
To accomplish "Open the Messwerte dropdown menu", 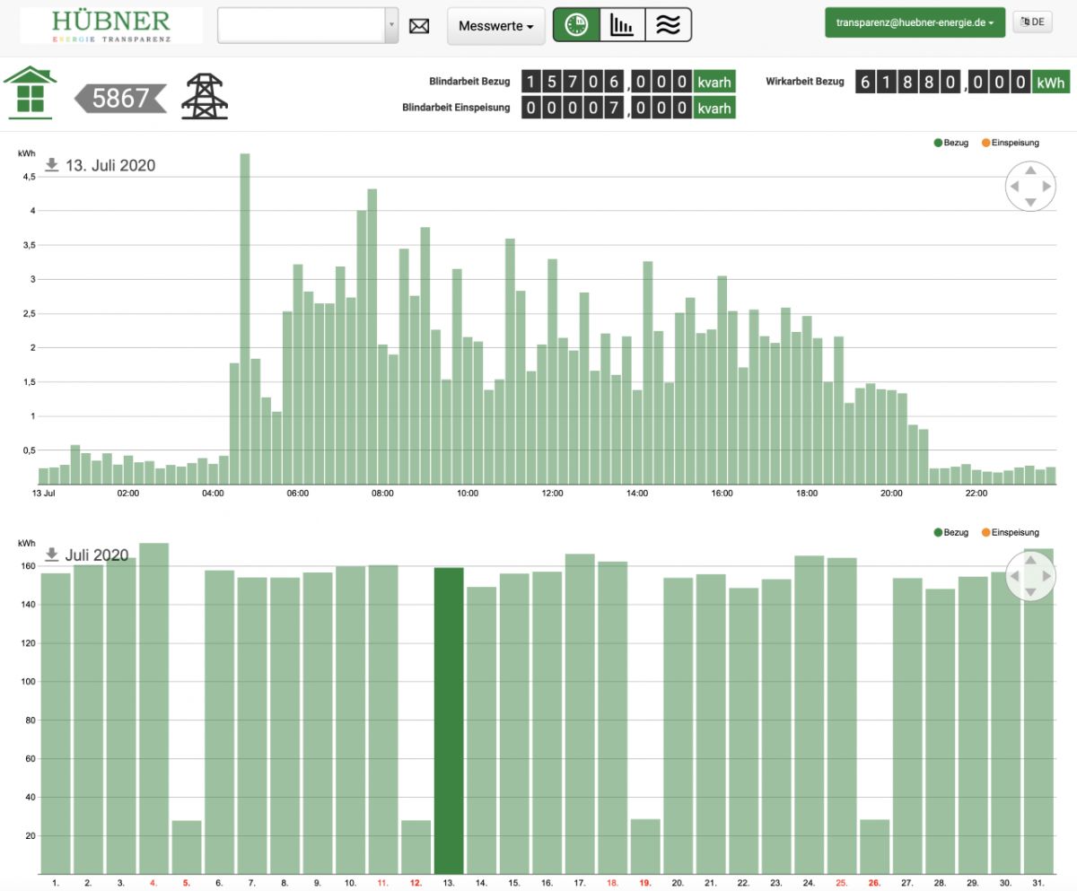I will (x=495, y=26).
